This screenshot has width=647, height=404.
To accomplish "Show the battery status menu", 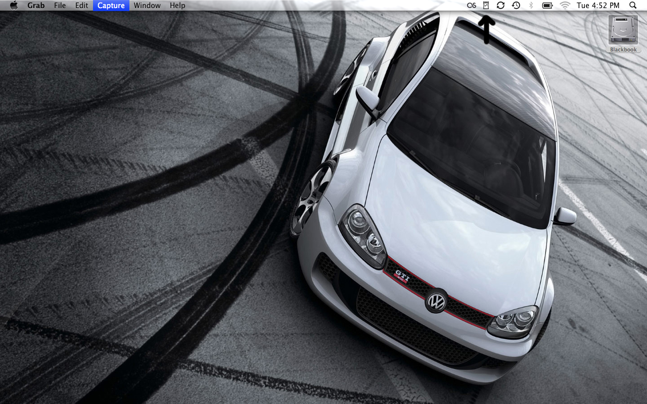I will (547, 6).
